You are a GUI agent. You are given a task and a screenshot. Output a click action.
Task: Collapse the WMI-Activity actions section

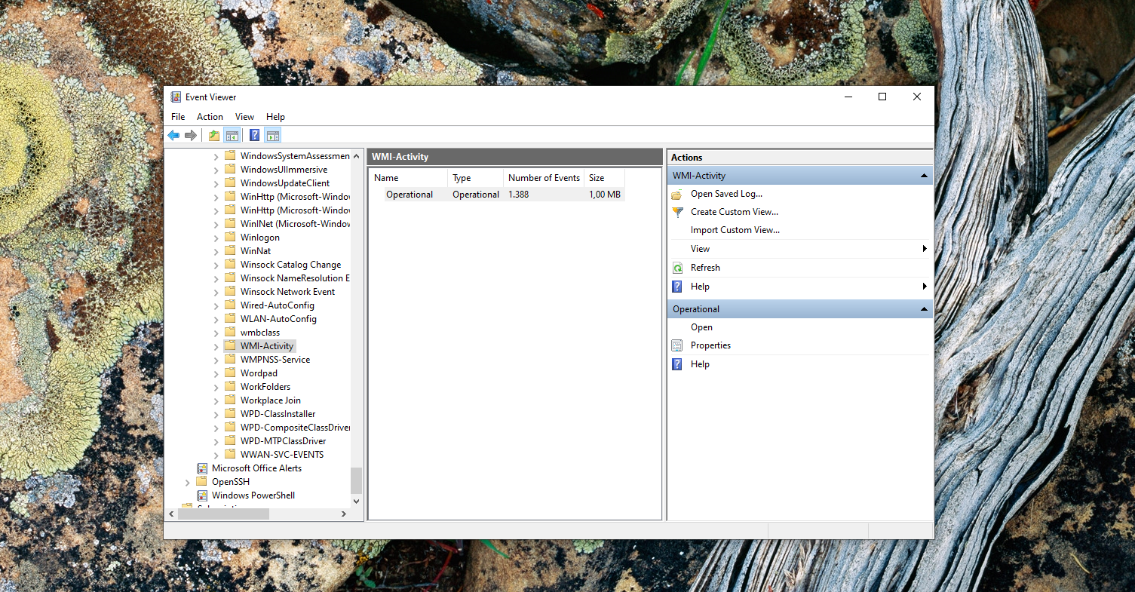point(923,176)
